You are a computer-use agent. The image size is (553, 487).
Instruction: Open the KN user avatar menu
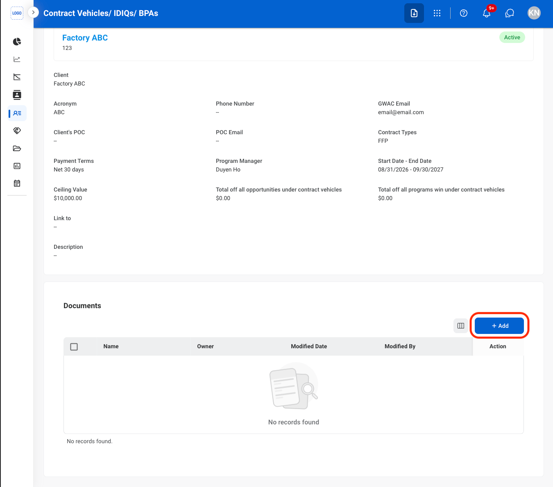click(x=534, y=13)
